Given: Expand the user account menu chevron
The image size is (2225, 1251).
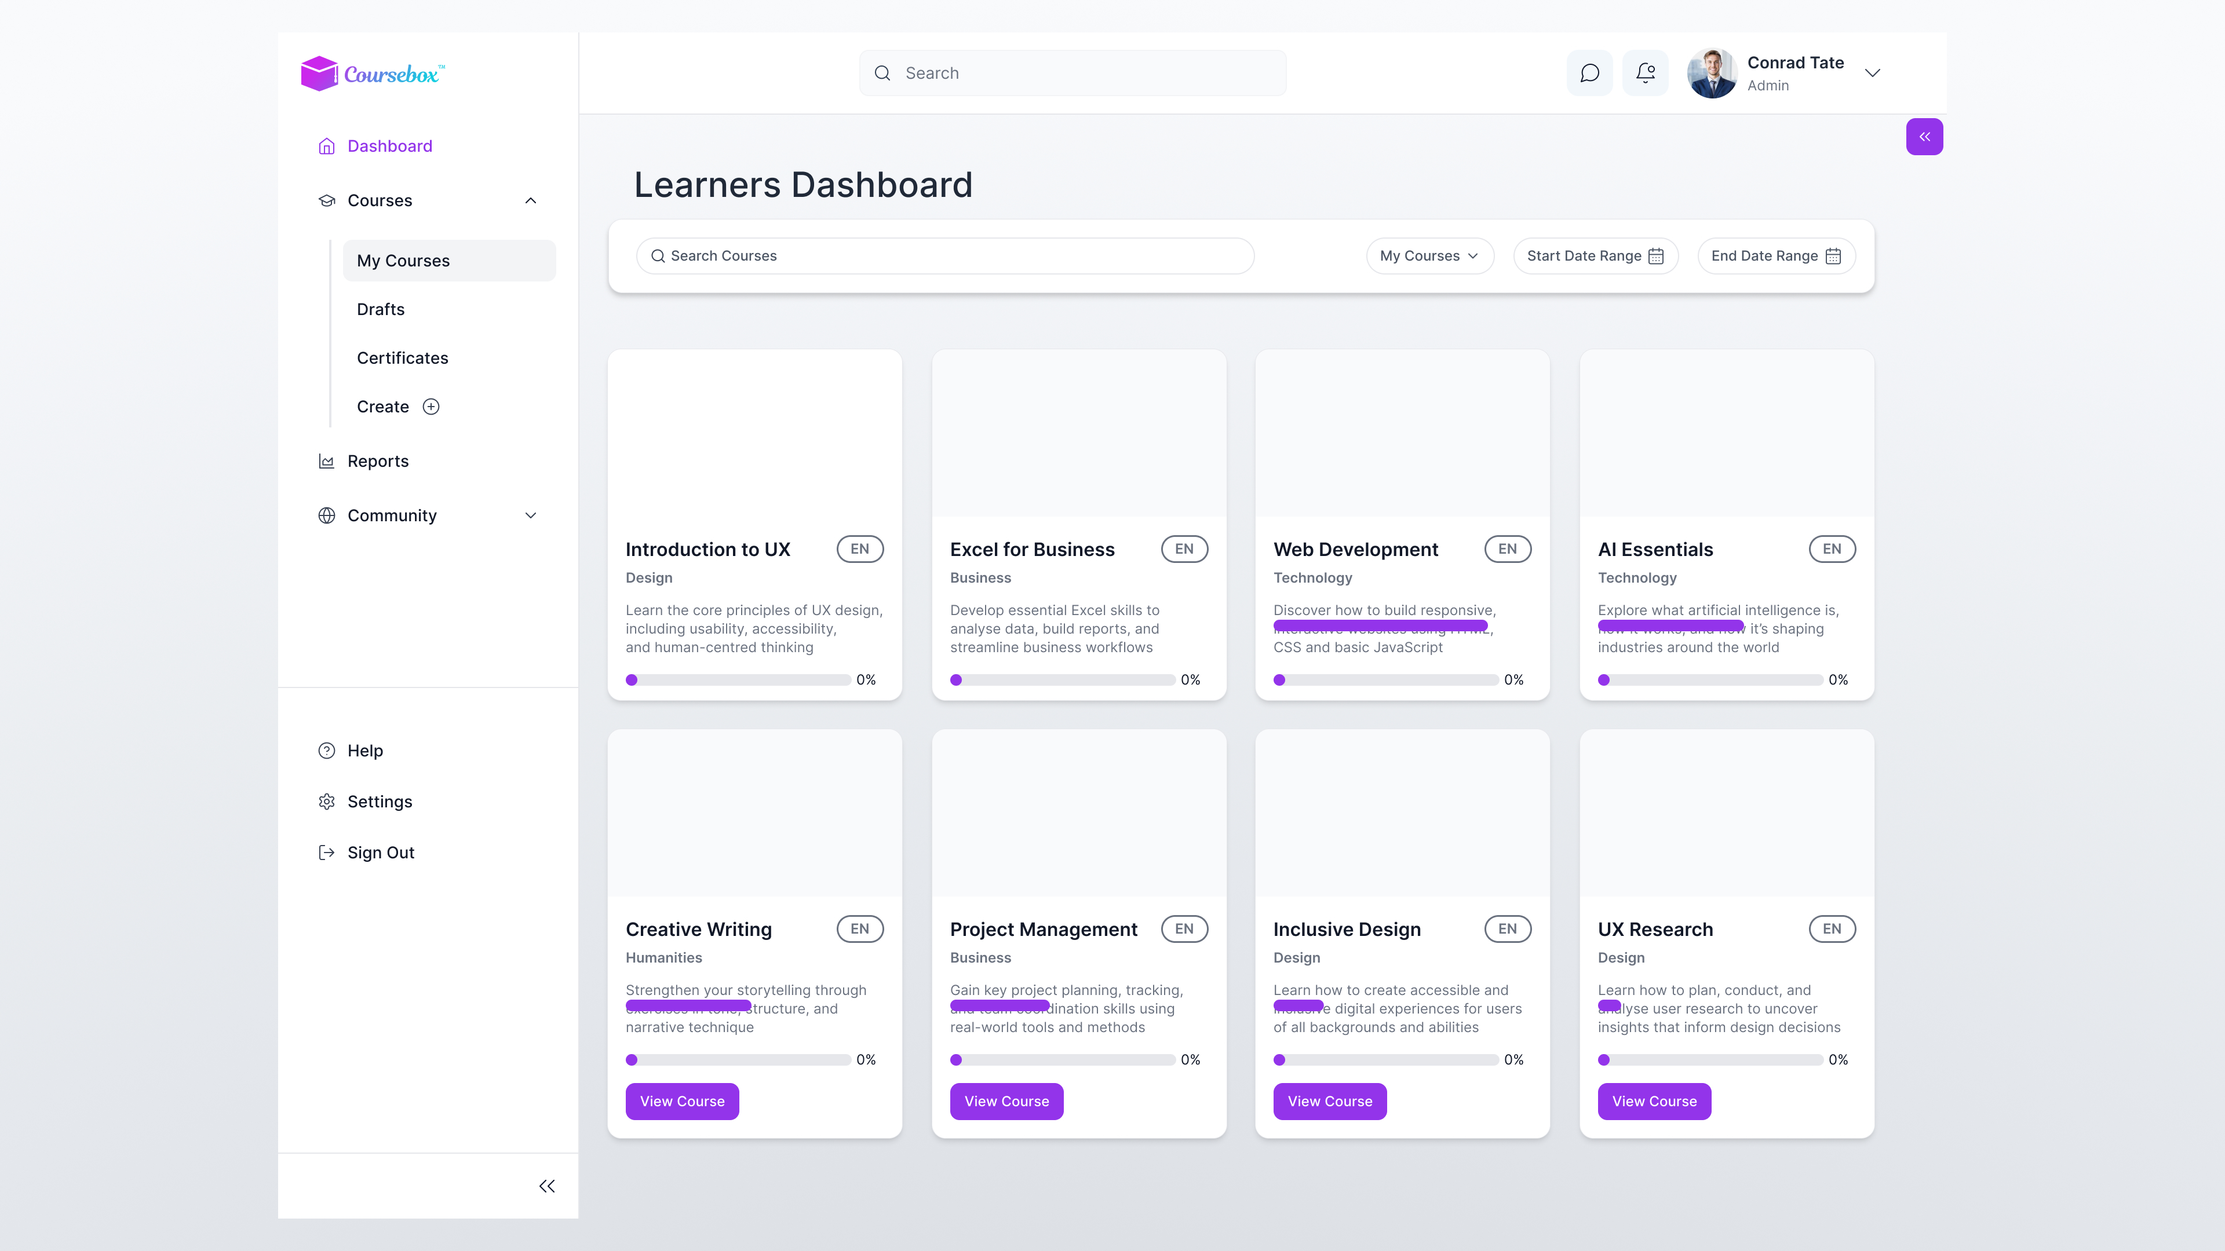Looking at the screenshot, I should (x=1872, y=74).
